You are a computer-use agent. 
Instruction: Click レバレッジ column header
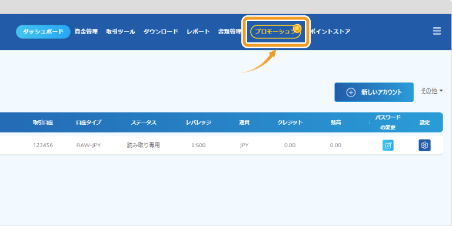point(198,122)
